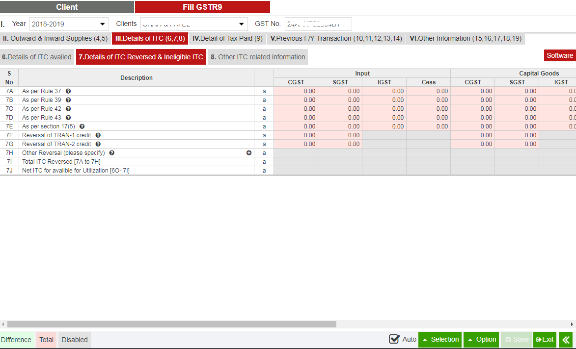Screen dimensions: 576x349
Task: Click the pink Total legend swatch
Action: point(47,340)
